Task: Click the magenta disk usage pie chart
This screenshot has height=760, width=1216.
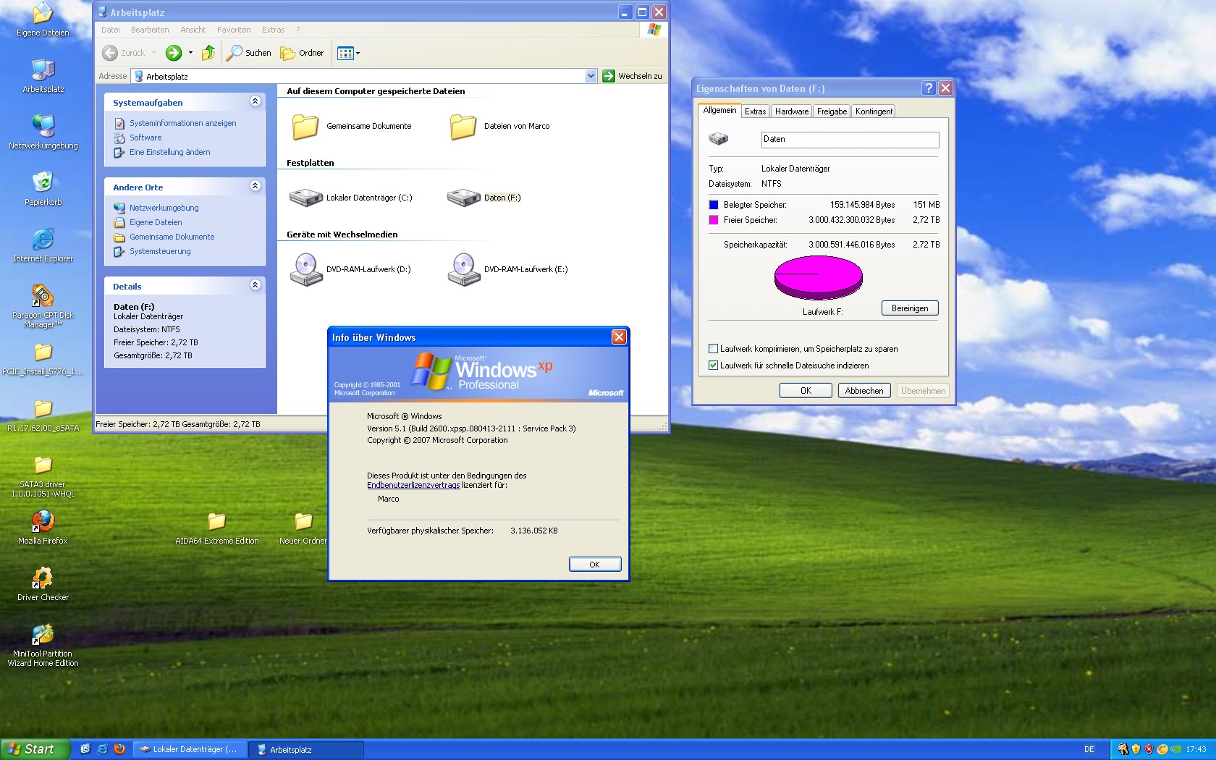Action: [x=819, y=278]
